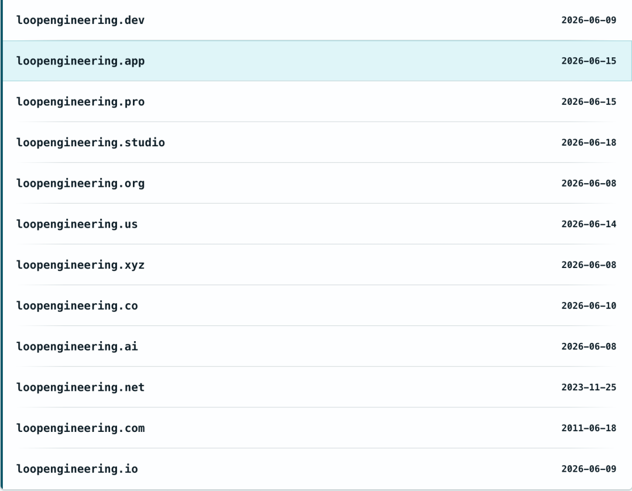Viewport: 632px width, 491px height.
Task: Click the date 2023-11-25 for loopengineering.net
Action: tap(589, 387)
